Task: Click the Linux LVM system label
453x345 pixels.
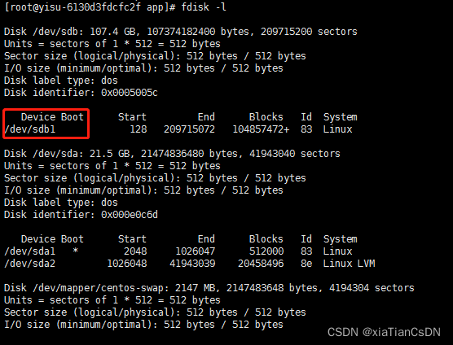Action: pos(349,264)
